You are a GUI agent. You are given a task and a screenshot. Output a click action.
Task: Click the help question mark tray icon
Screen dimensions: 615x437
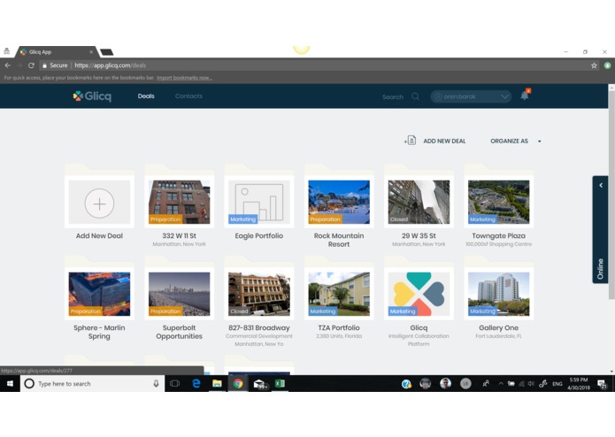pyautogui.click(x=406, y=384)
